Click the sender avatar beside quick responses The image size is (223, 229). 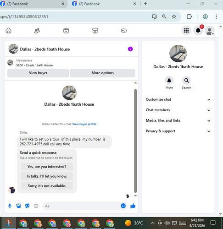tap(11, 190)
